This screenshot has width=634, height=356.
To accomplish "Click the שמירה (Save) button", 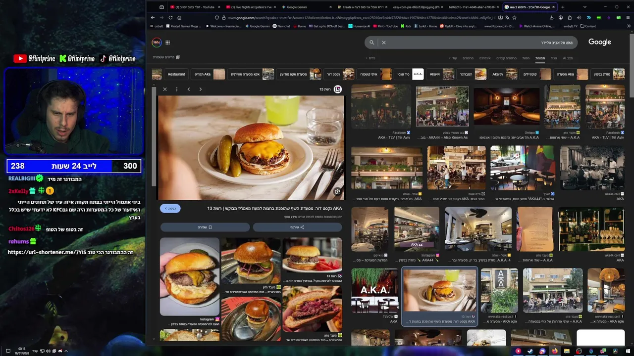I will pos(205,227).
